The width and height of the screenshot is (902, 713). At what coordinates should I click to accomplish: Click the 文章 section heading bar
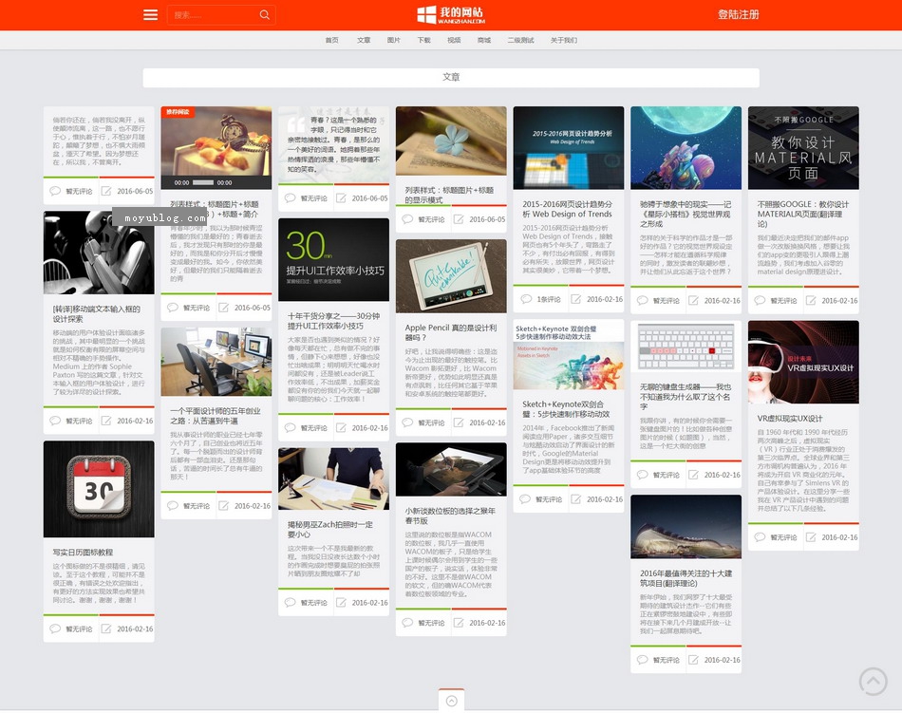point(451,78)
